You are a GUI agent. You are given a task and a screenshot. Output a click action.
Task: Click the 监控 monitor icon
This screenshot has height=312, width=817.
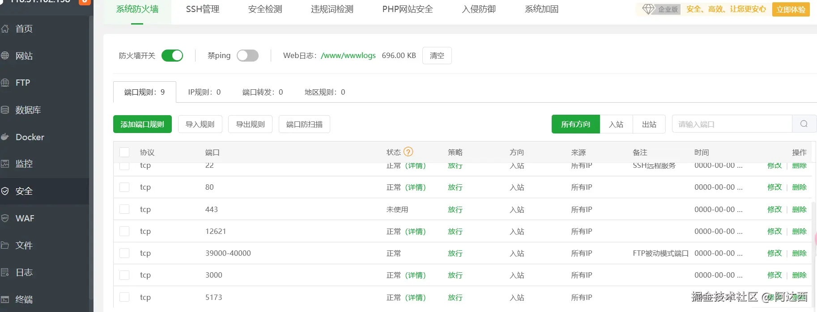[x=5, y=164]
